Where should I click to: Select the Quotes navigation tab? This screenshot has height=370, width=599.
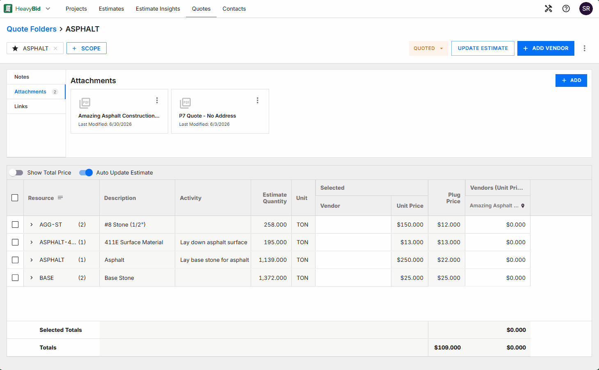(x=201, y=9)
